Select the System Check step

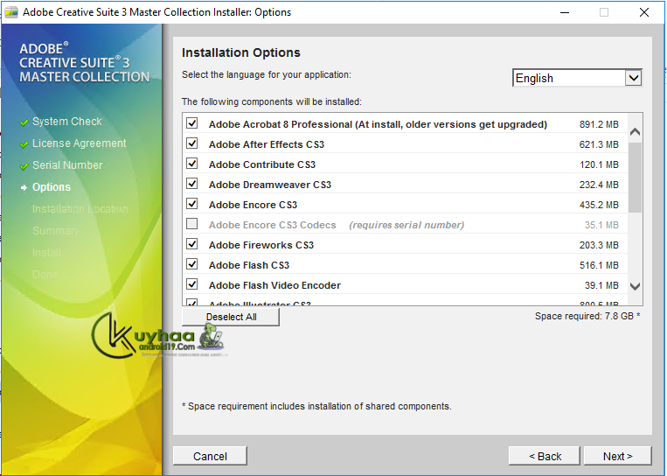[67, 122]
